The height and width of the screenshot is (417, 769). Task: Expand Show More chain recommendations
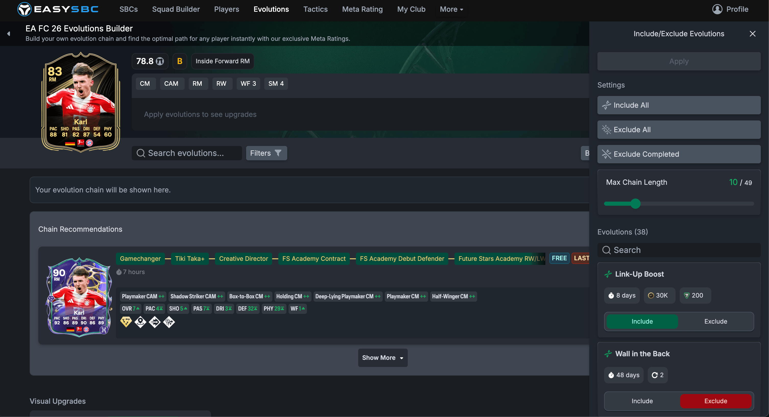coord(383,358)
